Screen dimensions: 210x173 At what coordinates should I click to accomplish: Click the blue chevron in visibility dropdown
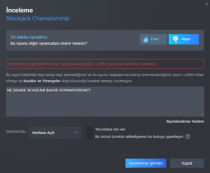click(x=75, y=132)
